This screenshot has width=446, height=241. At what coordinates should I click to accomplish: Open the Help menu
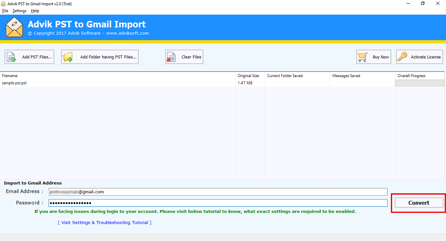tap(35, 11)
